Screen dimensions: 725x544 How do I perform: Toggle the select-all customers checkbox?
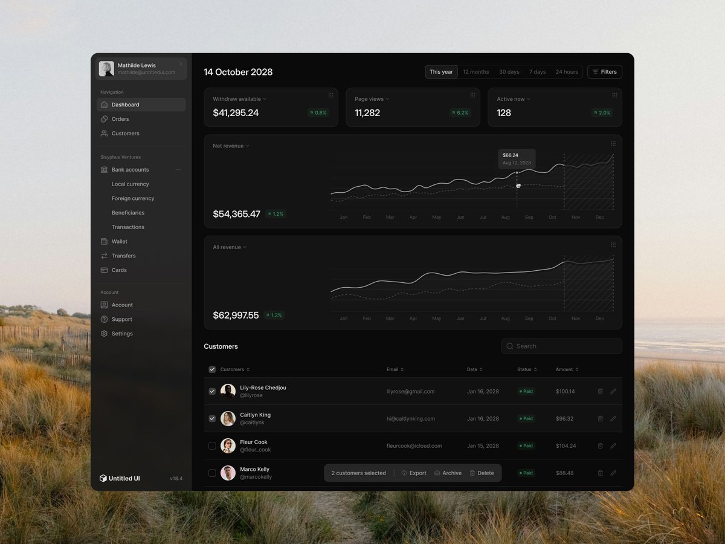[x=212, y=369]
